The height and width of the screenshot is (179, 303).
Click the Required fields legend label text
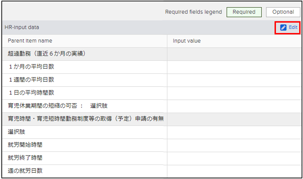tap(193, 12)
